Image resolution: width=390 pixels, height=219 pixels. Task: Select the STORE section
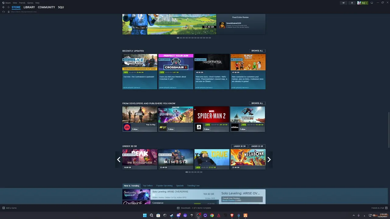(x=16, y=7)
